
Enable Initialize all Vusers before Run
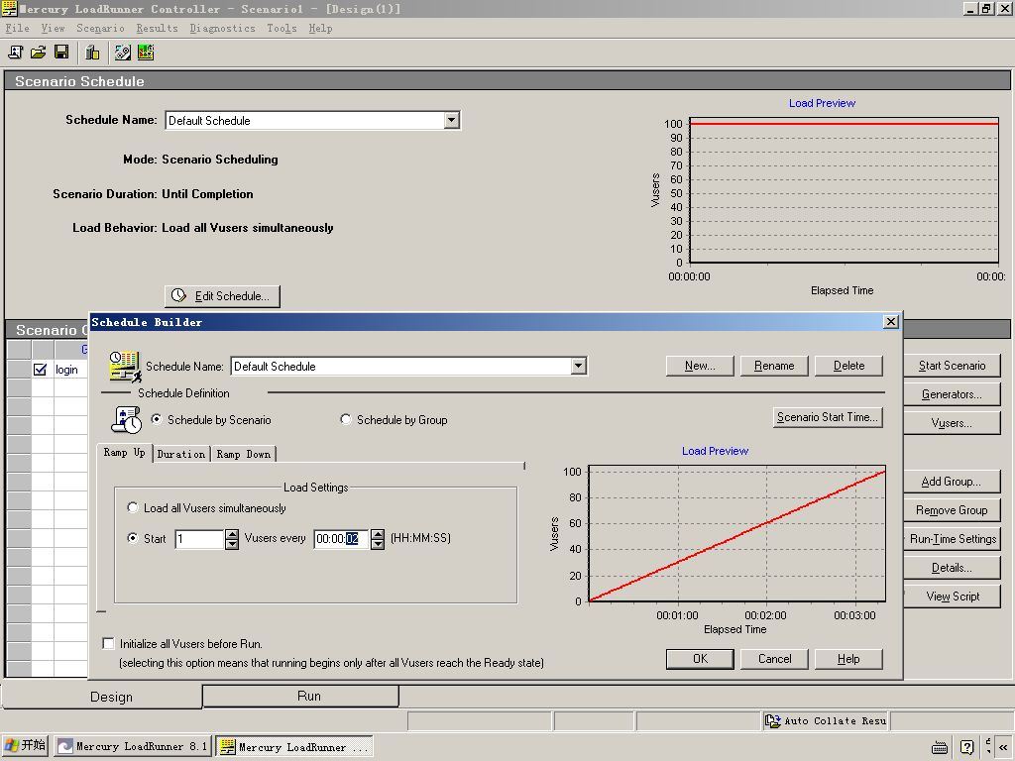pyautogui.click(x=109, y=644)
